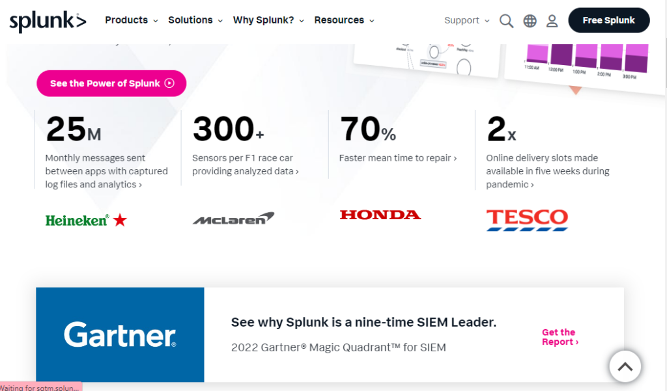667x391 pixels.
Task: Click the Free Splunk button
Action: pos(608,20)
